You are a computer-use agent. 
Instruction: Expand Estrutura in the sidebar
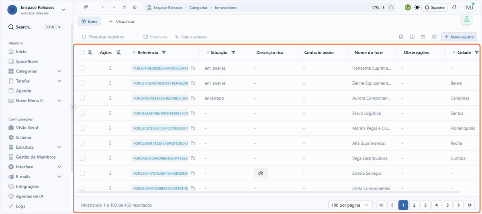point(59,147)
